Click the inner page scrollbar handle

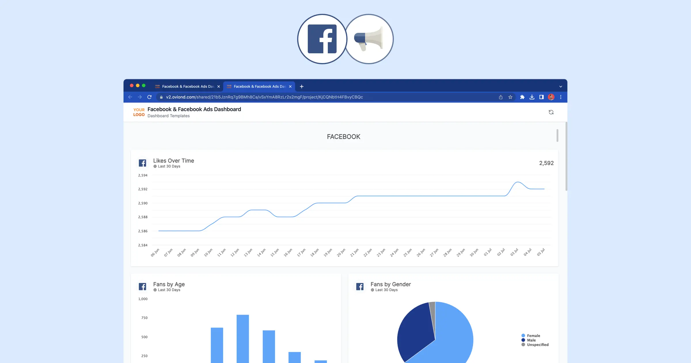pyautogui.click(x=557, y=135)
